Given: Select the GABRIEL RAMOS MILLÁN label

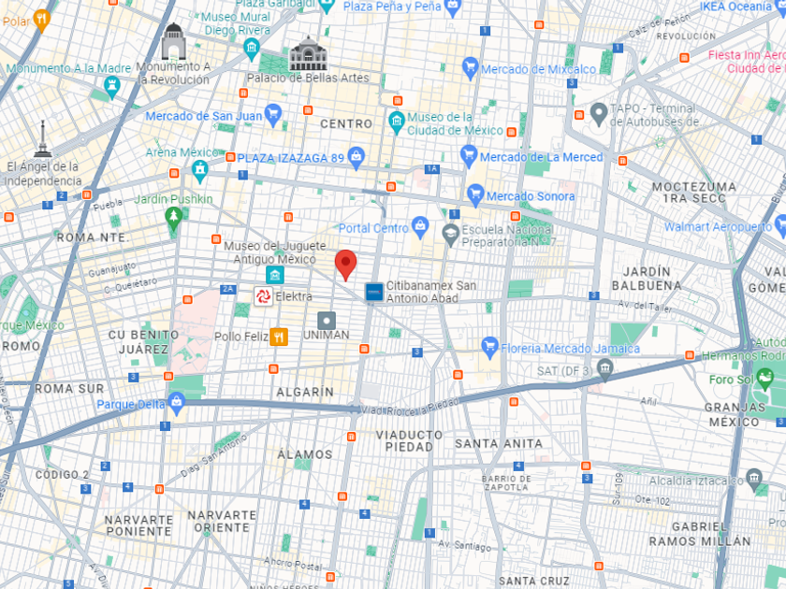Looking at the screenshot, I should coord(700,534).
